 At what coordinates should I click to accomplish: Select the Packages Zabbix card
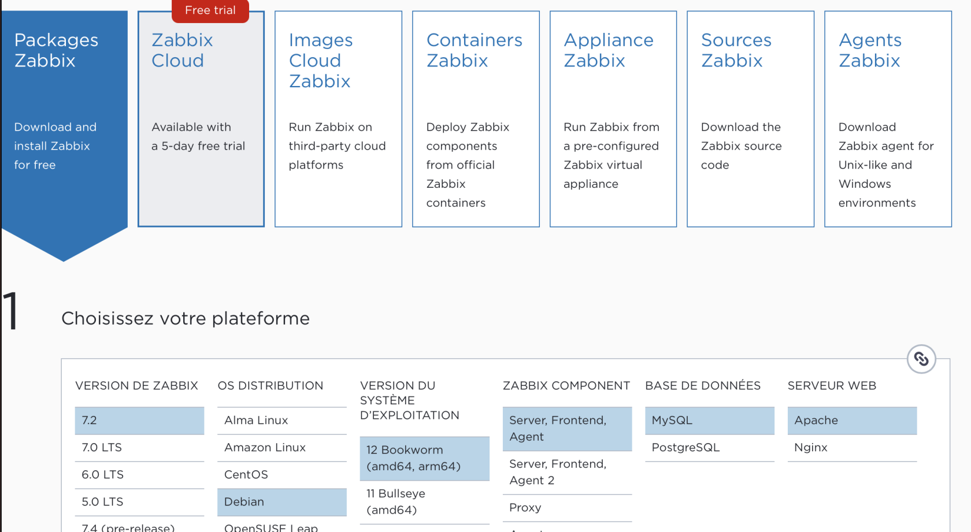click(x=64, y=119)
